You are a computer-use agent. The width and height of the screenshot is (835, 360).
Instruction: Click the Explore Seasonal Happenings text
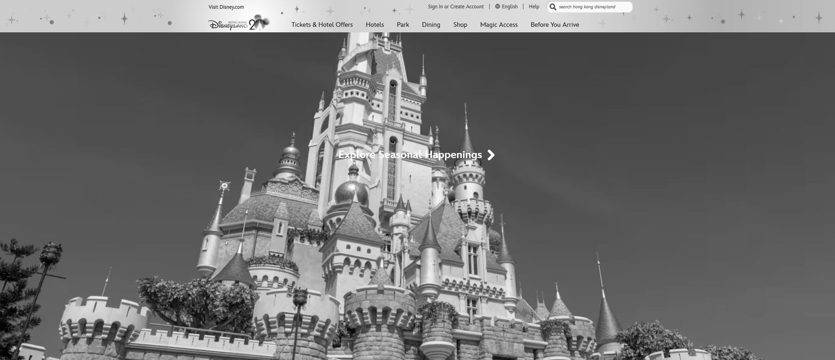[410, 155]
